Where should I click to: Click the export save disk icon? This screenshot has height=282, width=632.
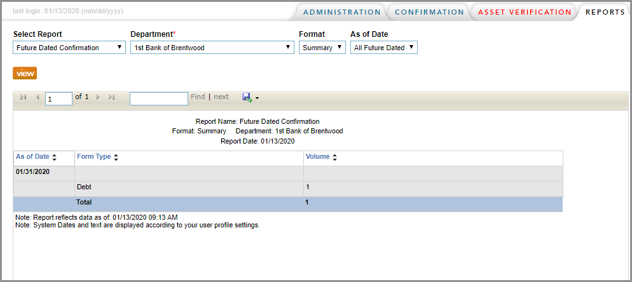(247, 97)
